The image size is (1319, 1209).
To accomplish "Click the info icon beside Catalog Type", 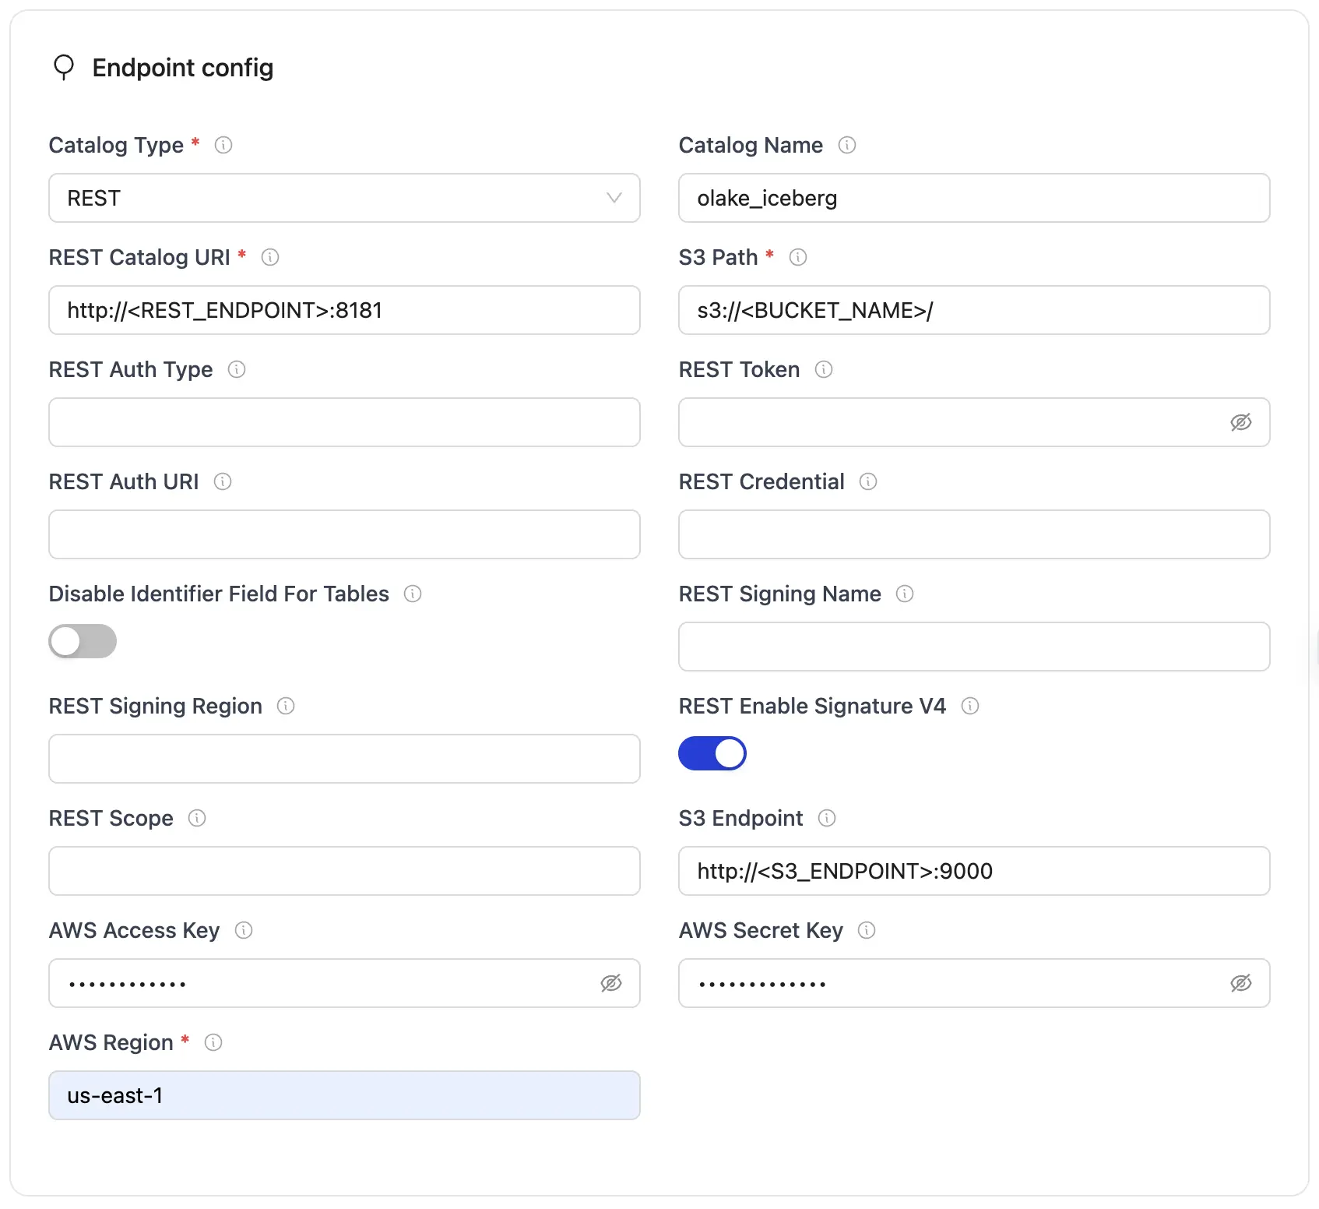I will click(x=223, y=145).
